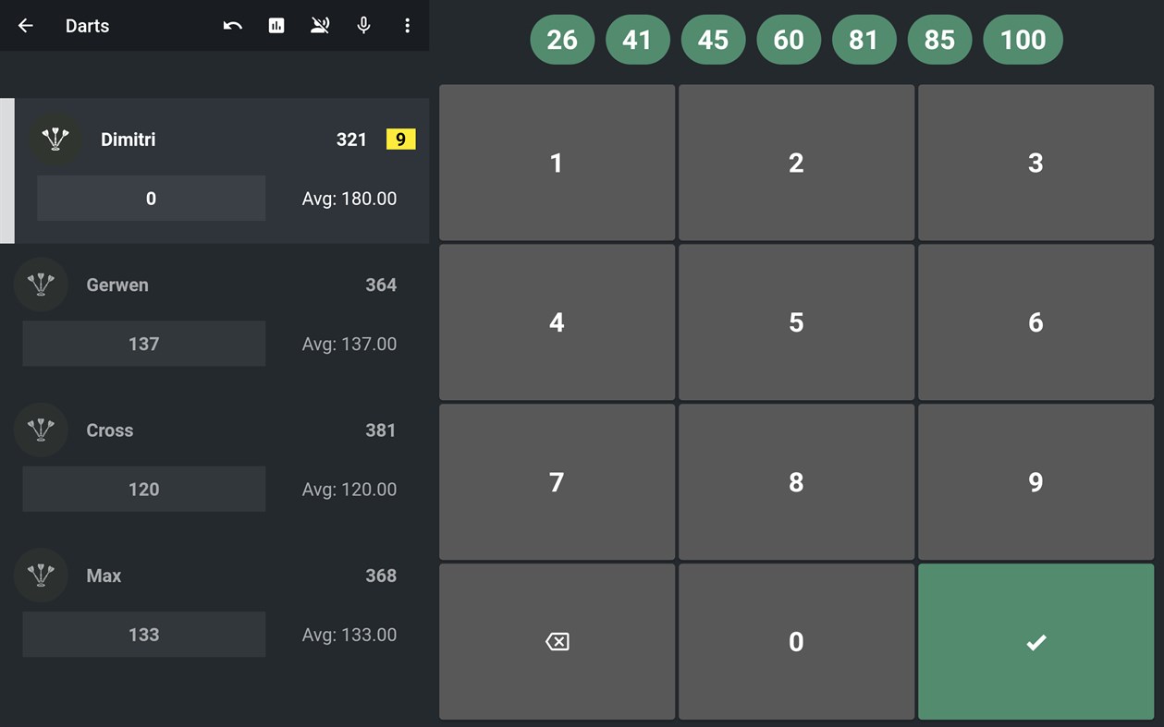Tap the back arrow to leave the game
Screen dimensions: 1164x727
coord(25,26)
